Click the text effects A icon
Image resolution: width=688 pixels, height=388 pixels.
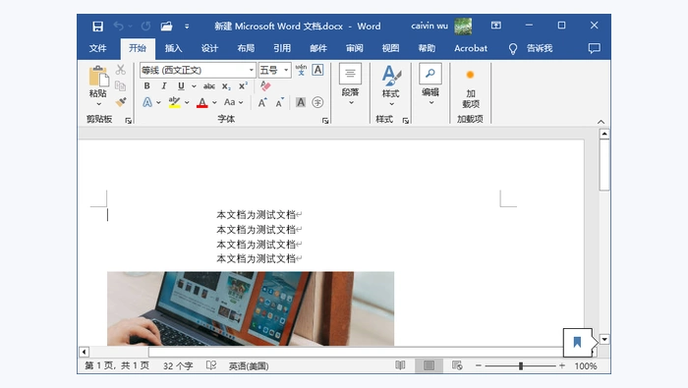pos(147,102)
